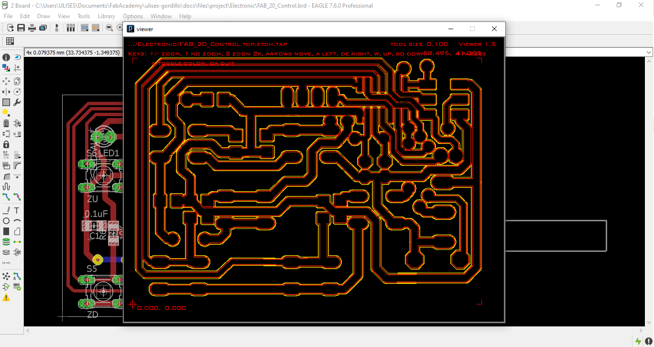Open the SCR script dropdown button
This screenshot has height=347, width=654.
coord(85,28)
